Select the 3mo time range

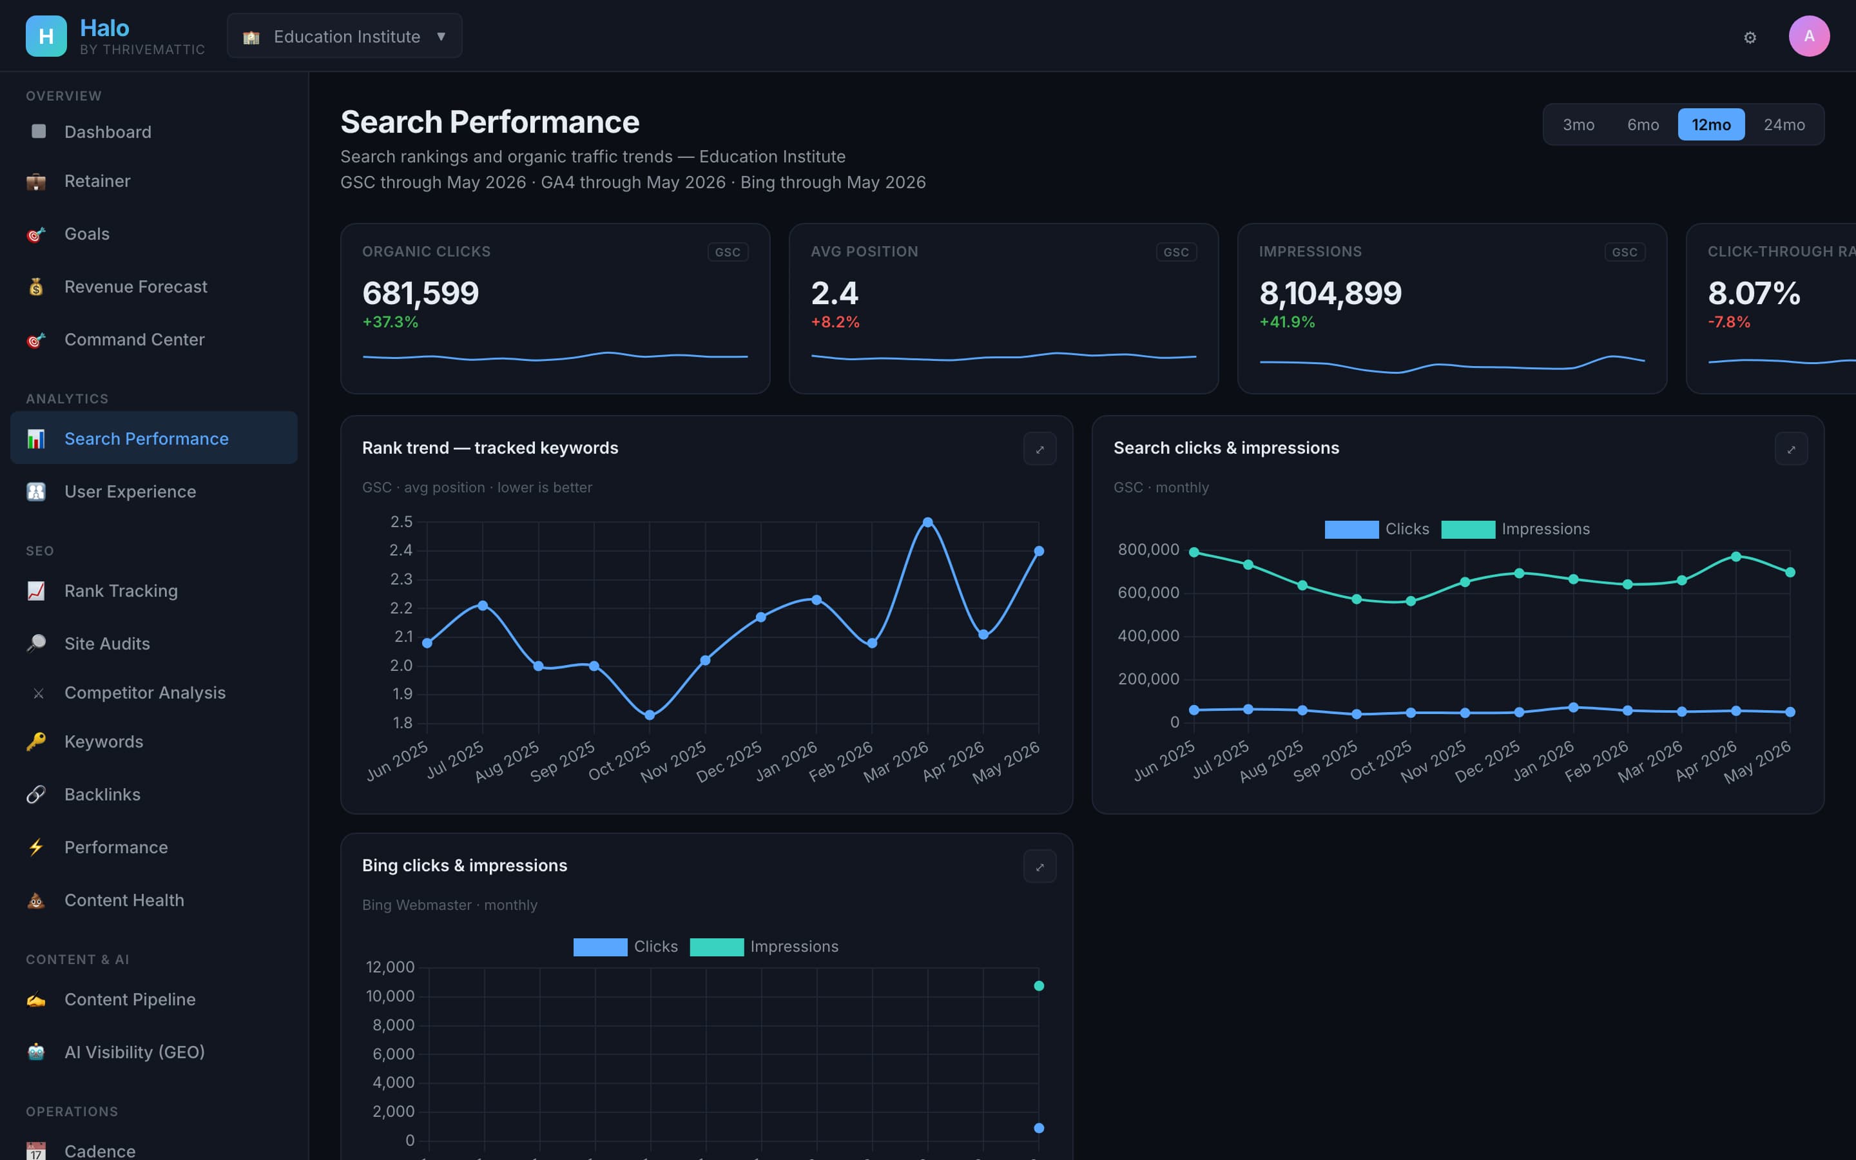pyautogui.click(x=1578, y=124)
